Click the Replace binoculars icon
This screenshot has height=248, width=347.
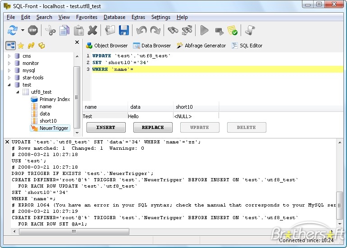pos(187,30)
